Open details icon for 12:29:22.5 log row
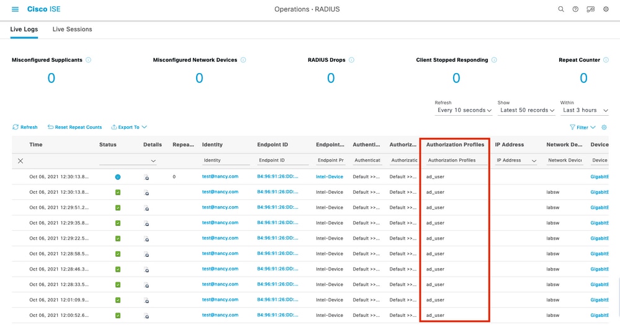620x325 pixels. (x=146, y=238)
